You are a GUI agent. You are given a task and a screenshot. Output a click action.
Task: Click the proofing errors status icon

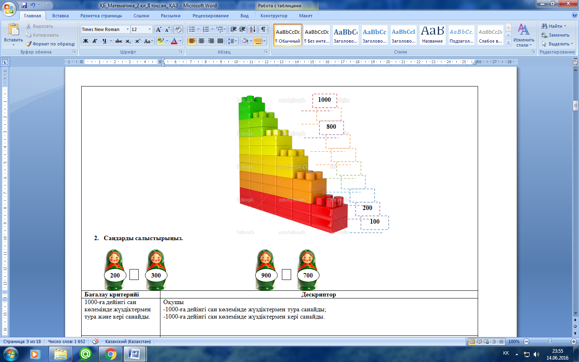pyautogui.click(x=95, y=341)
